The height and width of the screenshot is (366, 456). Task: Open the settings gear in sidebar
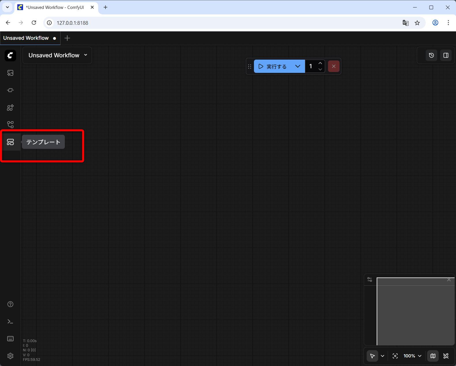pos(10,356)
